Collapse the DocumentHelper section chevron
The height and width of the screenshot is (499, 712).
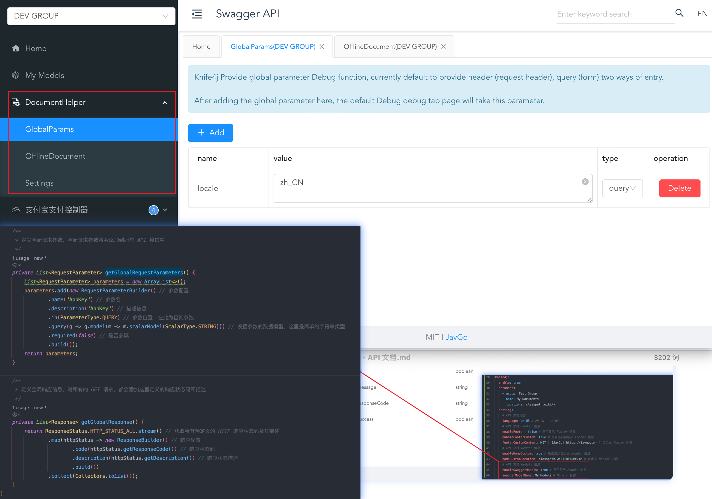(x=165, y=102)
